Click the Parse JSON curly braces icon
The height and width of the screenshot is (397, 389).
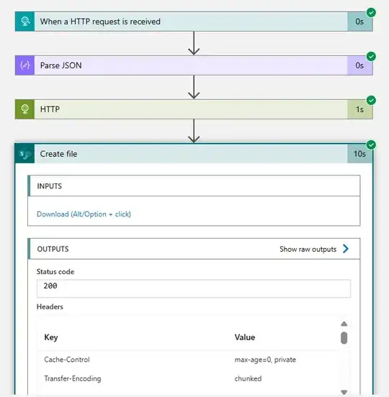click(24, 65)
